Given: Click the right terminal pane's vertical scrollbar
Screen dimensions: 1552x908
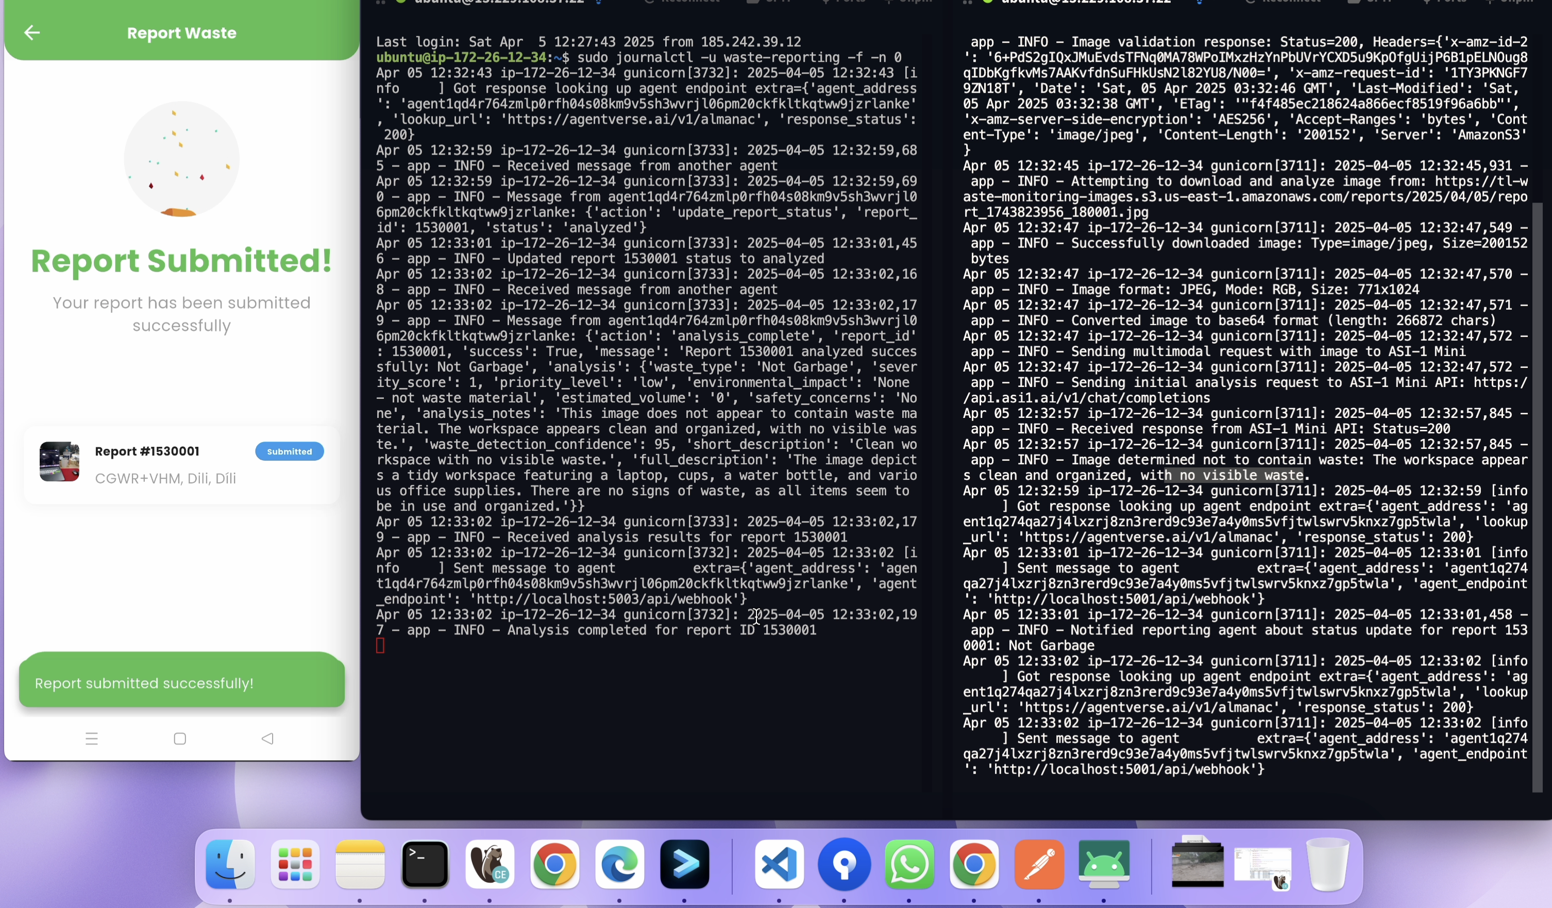Looking at the screenshot, I should point(1537,493).
